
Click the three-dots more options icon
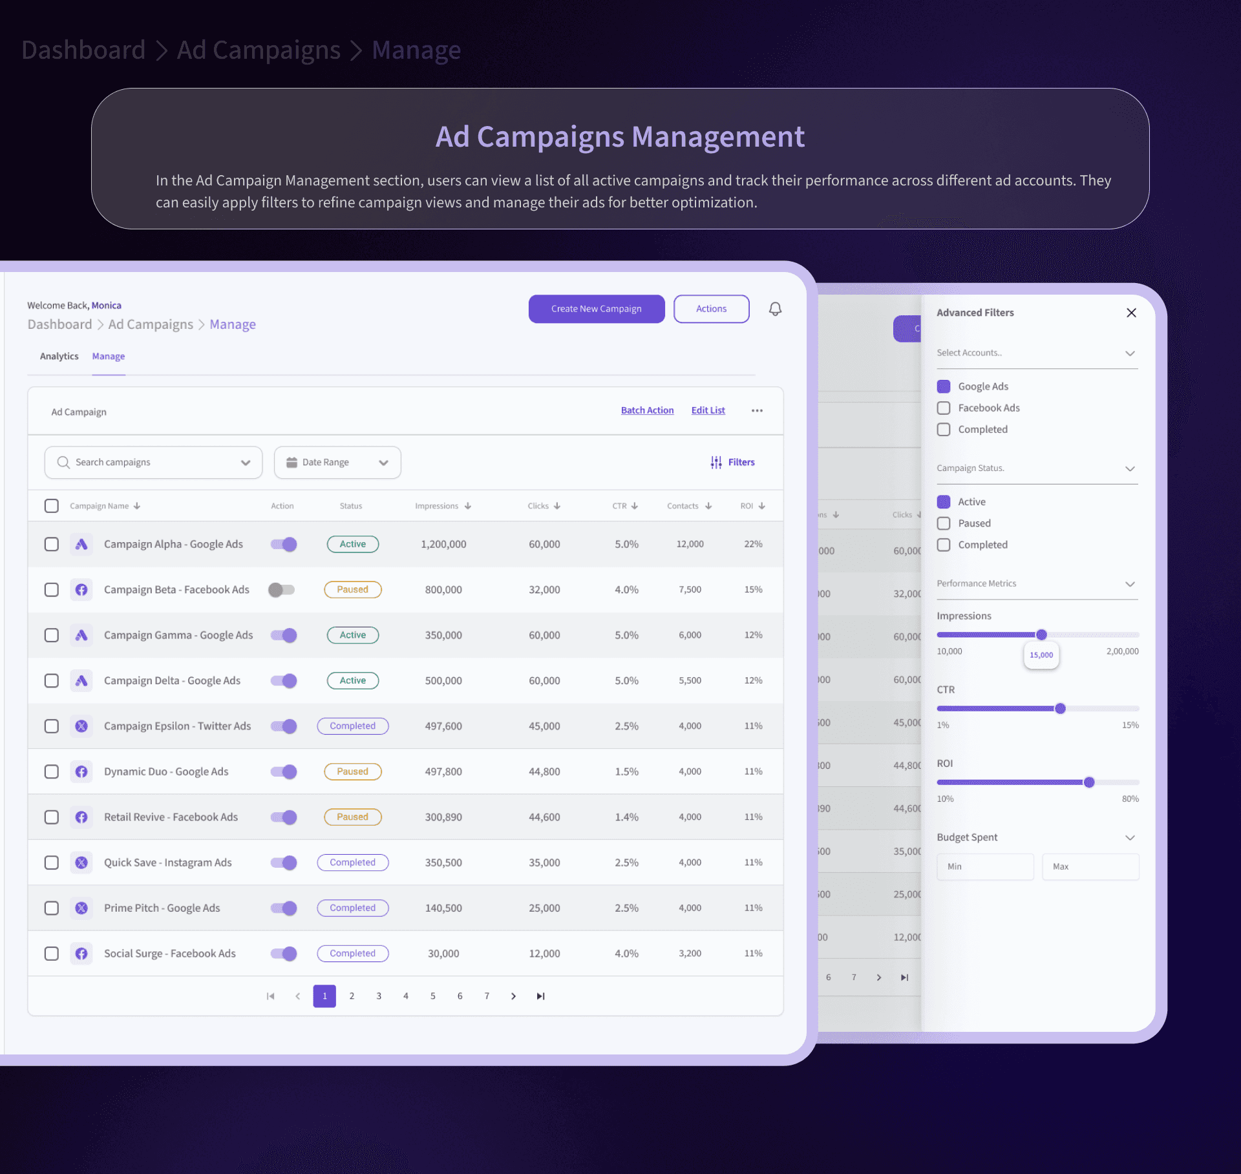coord(757,411)
